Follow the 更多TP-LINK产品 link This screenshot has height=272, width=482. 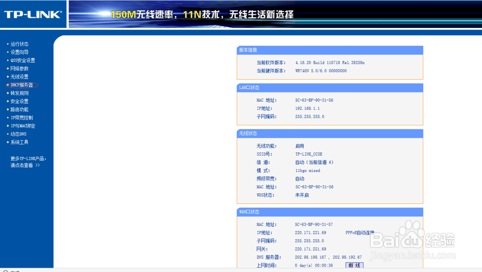pyautogui.click(x=28, y=162)
